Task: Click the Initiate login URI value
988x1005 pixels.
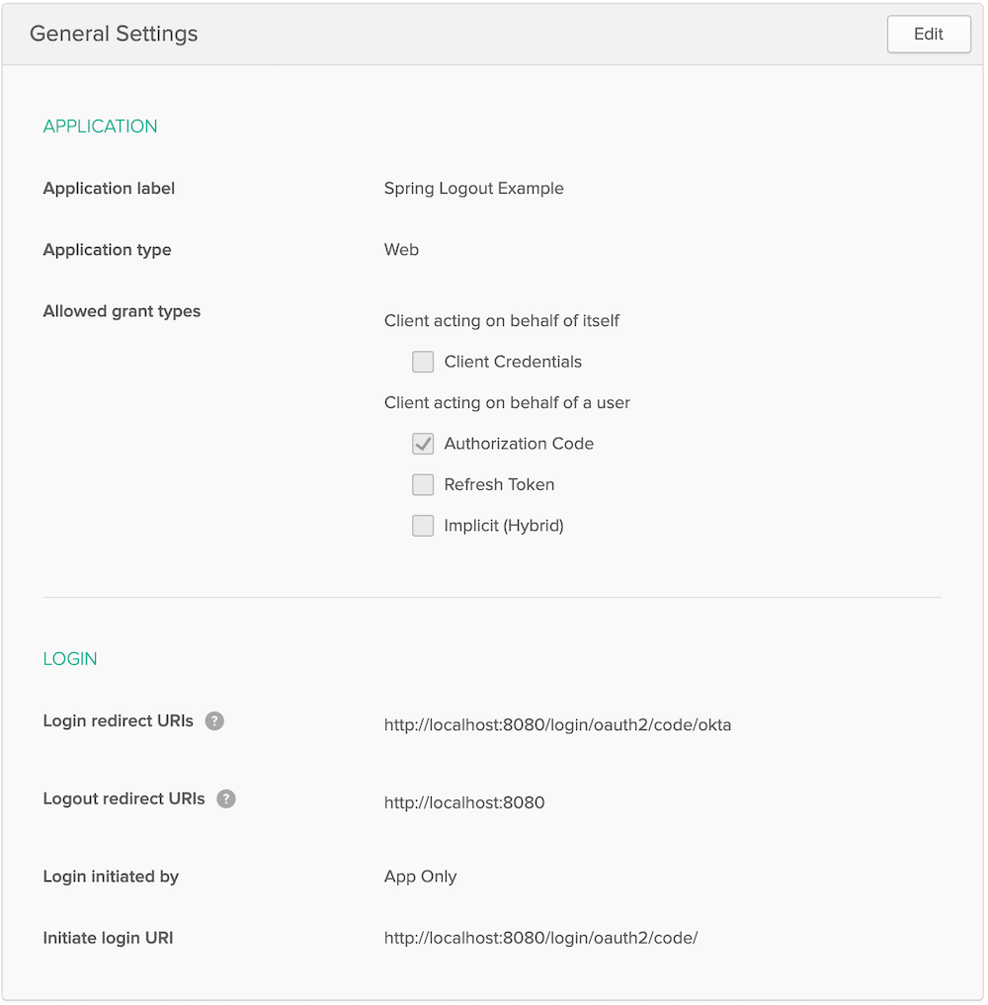Action: (x=540, y=938)
